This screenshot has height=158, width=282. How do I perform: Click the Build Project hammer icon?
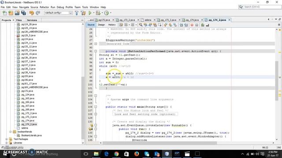click(77, 13)
